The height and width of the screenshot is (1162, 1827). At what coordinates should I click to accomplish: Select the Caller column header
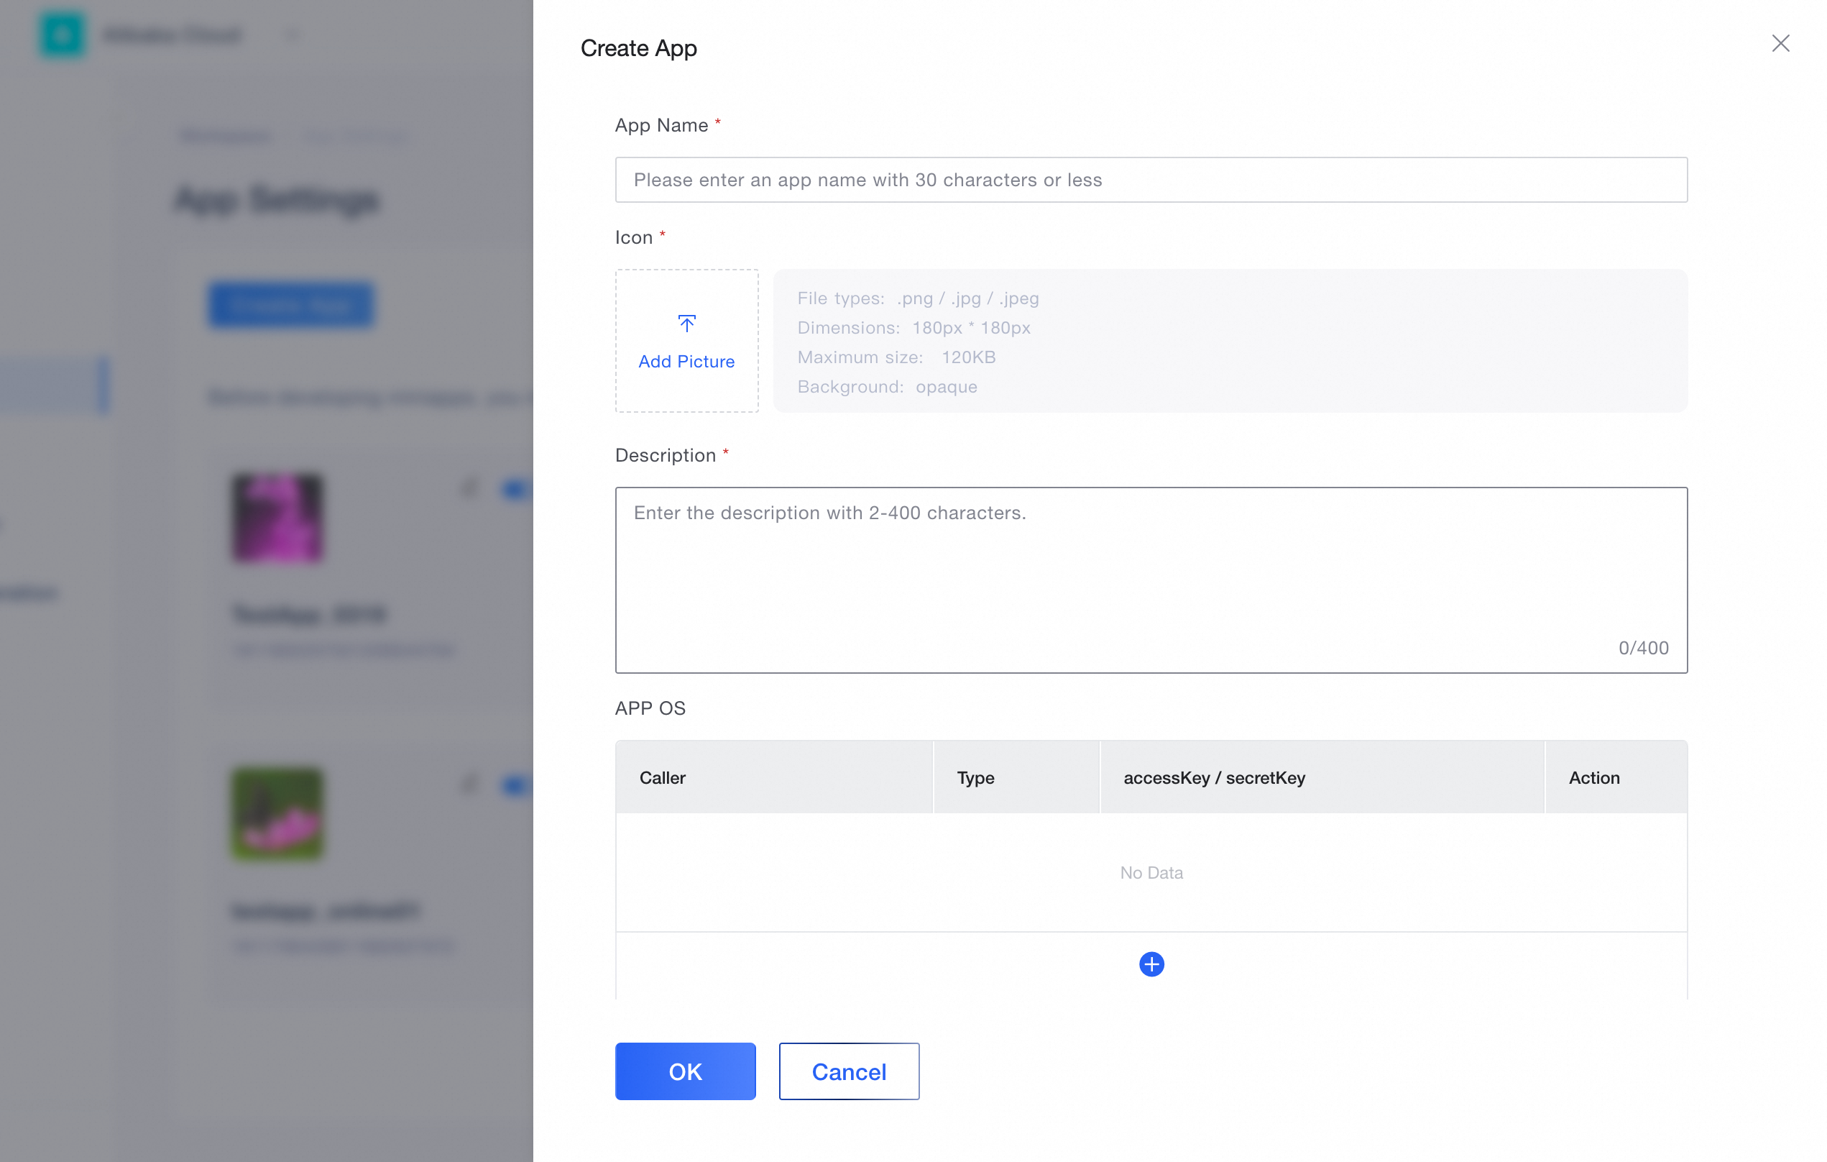pyautogui.click(x=662, y=777)
